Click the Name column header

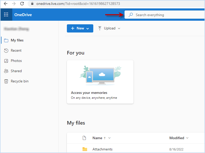tap(97, 138)
